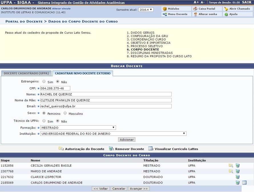Mark Sim for Técnico da UFPA
254x192 pixels.
(x=44, y=121)
